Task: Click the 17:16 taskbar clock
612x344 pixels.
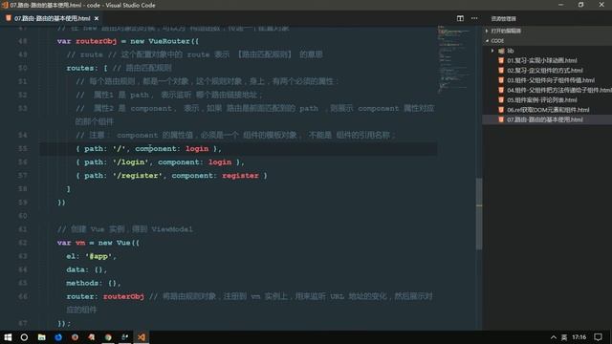Action: [579, 337]
